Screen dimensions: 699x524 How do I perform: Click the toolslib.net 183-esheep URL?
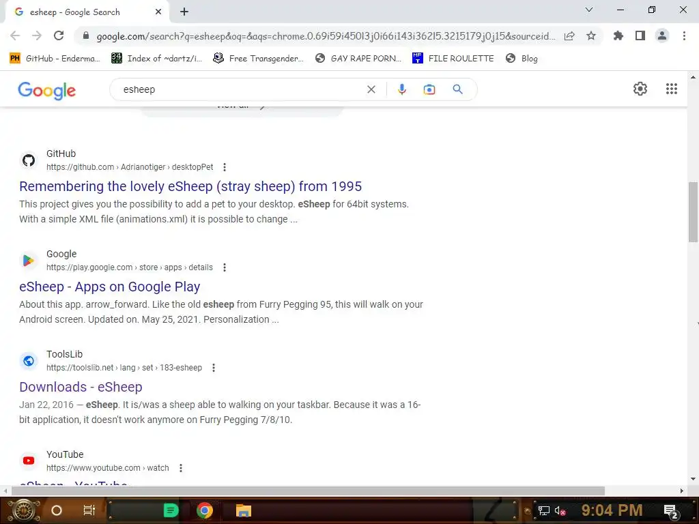point(124,368)
